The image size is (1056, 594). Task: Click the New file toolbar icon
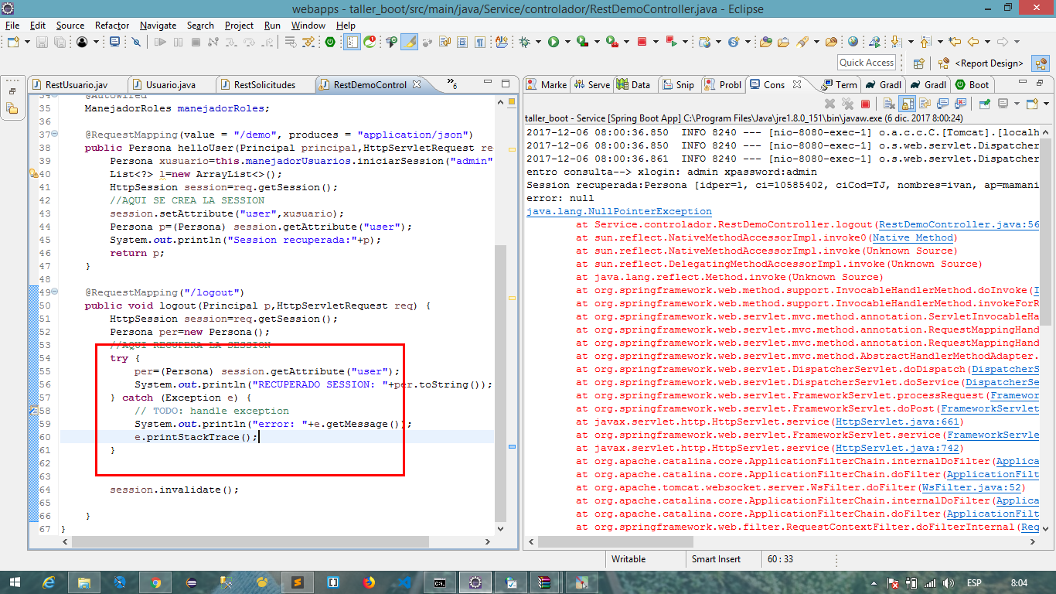[x=13, y=42]
